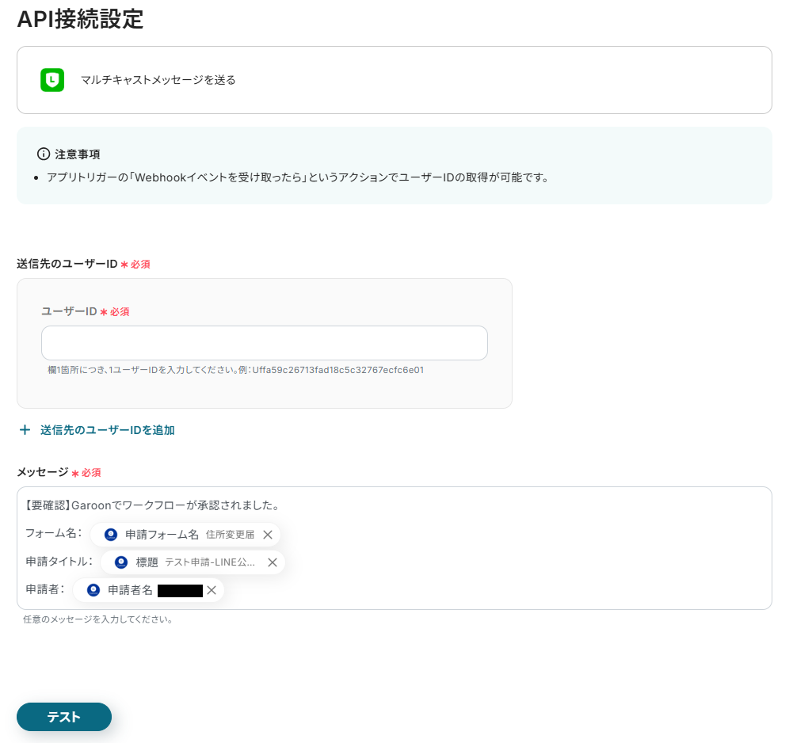Click the API接続設定 page heading
793x743 pixels.
point(80,20)
